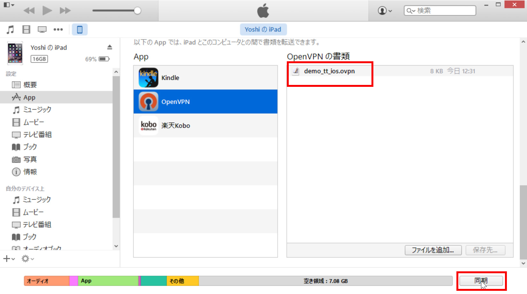Open the 概要 settings item
This screenshot has width=527, height=294.
[56, 85]
